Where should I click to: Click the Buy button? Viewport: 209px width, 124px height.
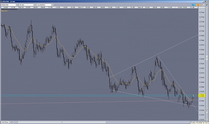pyautogui.click(x=193, y=5)
